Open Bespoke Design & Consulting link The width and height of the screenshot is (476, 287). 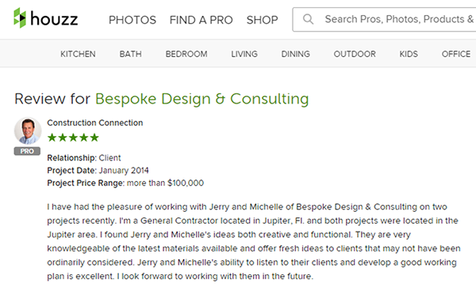coord(202,99)
